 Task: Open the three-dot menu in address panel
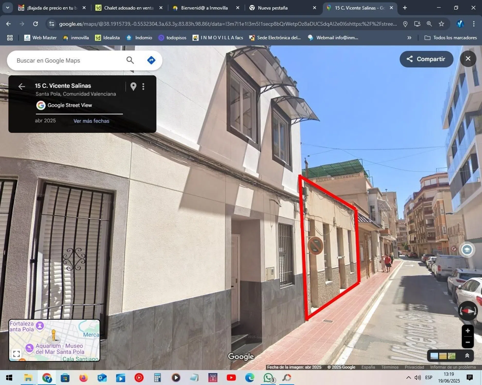[x=143, y=86]
